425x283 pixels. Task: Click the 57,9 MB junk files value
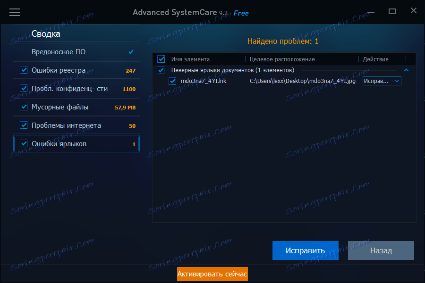[x=125, y=108]
